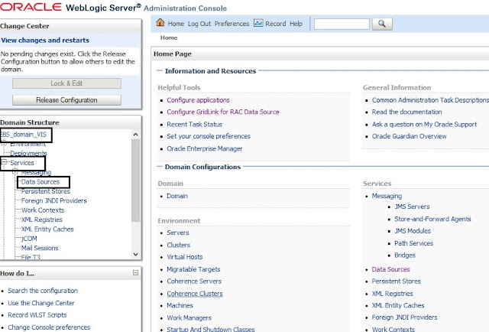Click the Release Configuration button
Image resolution: width=489 pixels, height=332 pixels.
click(x=66, y=100)
